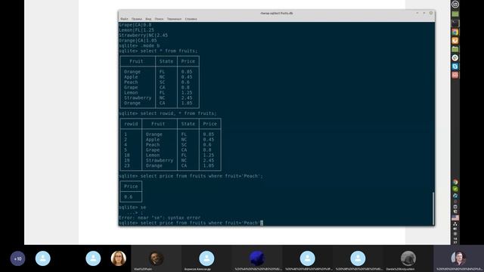Open the green file manager folder icon
The width and height of the screenshot is (484, 272).
pyautogui.click(x=455, y=49)
